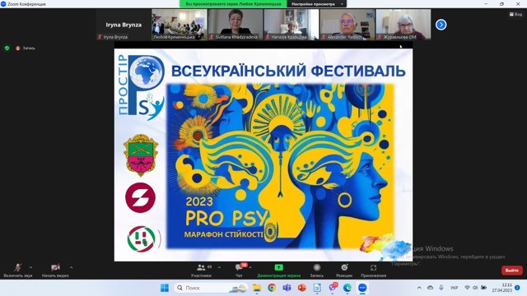Open the Приложения apps panel
The width and height of the screenshot is (527, 296).
point(373,271)
